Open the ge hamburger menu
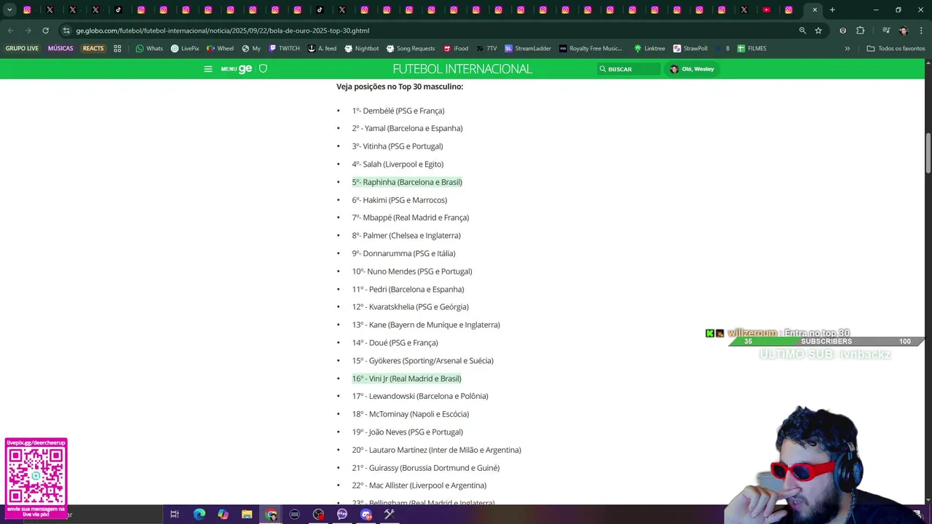Image resolution: width=932 pixels, height=524 pixels. click(x=208, y=69)
